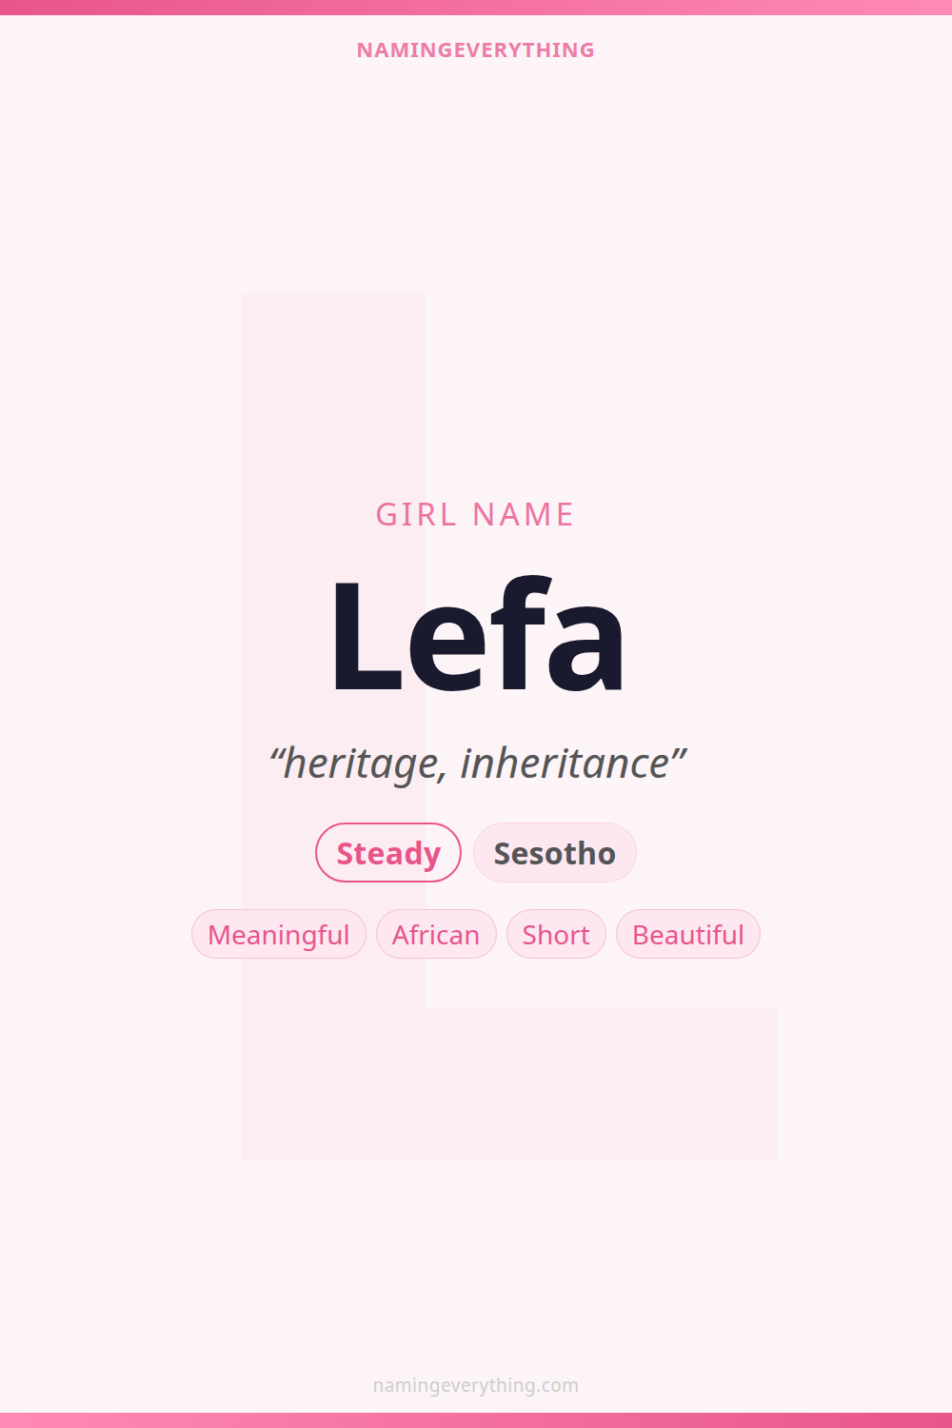Screen dimensions: 952x1428
Task: Select the Sesotho origin pill
Action: (x=554, y=853)
